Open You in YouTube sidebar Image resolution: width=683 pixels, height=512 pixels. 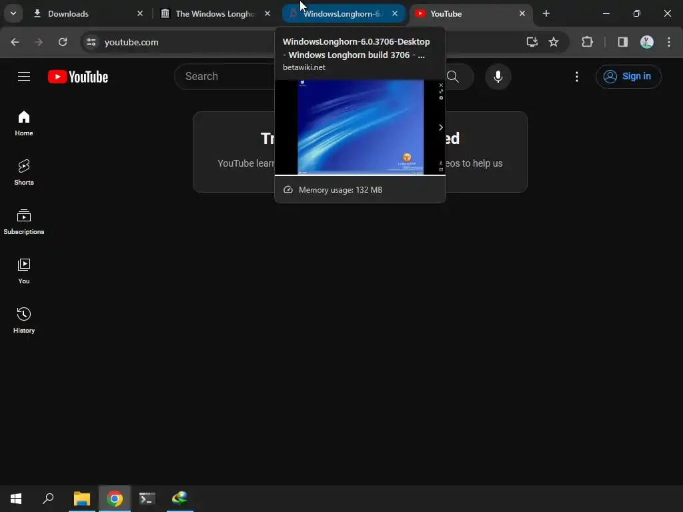(24, 271)
